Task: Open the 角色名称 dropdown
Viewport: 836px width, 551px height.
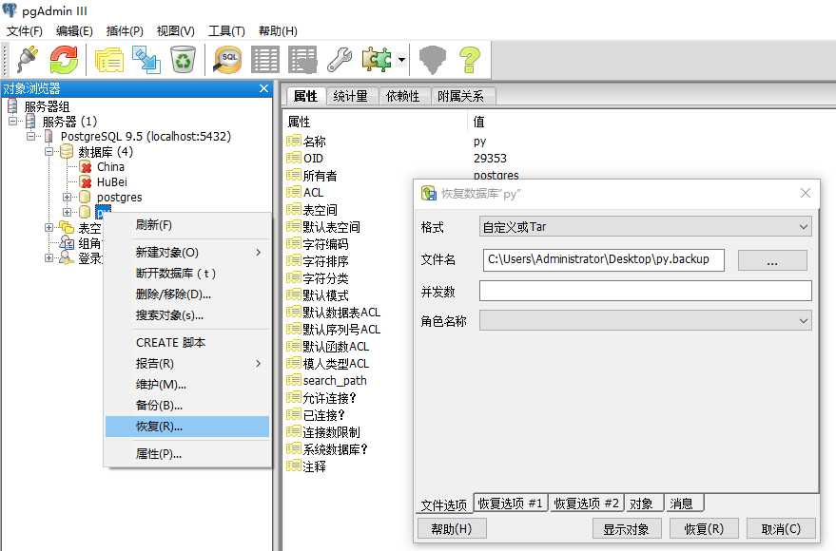Action: (804, 321)
